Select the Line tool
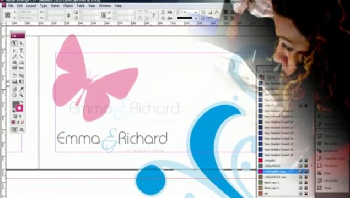 tap(21, 57)
